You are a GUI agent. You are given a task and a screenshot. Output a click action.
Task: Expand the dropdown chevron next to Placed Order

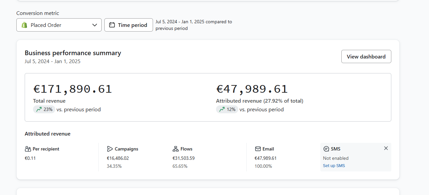(x=95, y=25)
